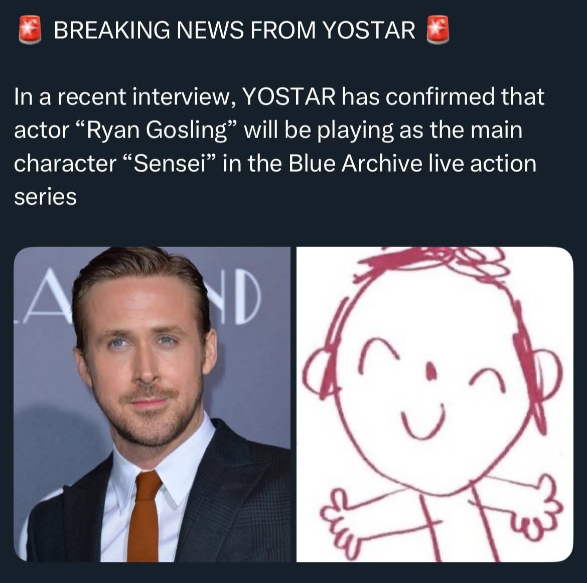Click the siren emoji before BREAKING NEWS
The width and height of the screenshot is (587, 583).
30,30
